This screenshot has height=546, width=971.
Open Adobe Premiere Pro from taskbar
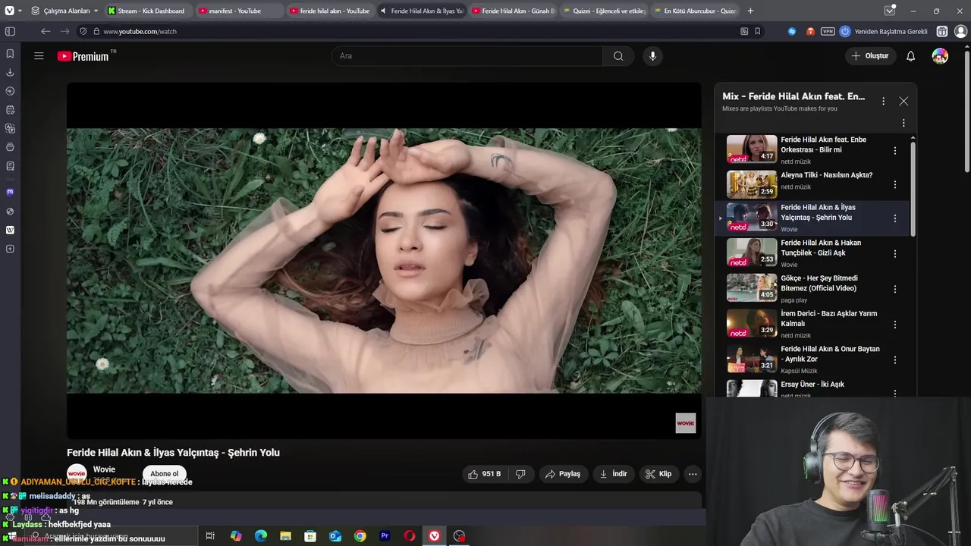click(x=385, y=536)
